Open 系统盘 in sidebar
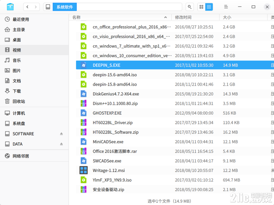This screenshot has width=274, height=205. tap(34, 124)
